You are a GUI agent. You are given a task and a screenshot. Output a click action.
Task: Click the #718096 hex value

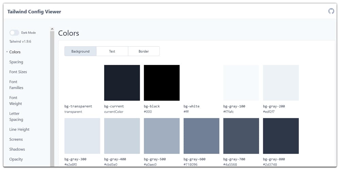tap(190, 165)
